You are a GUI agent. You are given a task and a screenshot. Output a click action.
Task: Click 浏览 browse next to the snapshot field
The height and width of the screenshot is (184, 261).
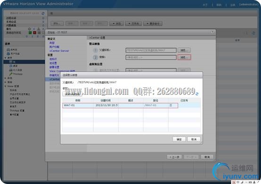tap(184, 57)
